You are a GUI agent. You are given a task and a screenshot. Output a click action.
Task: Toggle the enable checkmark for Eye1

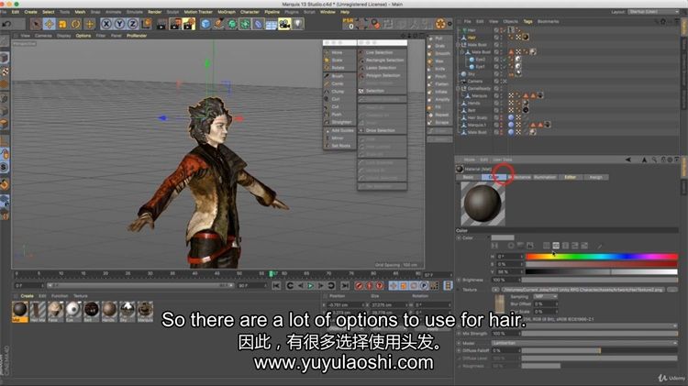[504, 67]
